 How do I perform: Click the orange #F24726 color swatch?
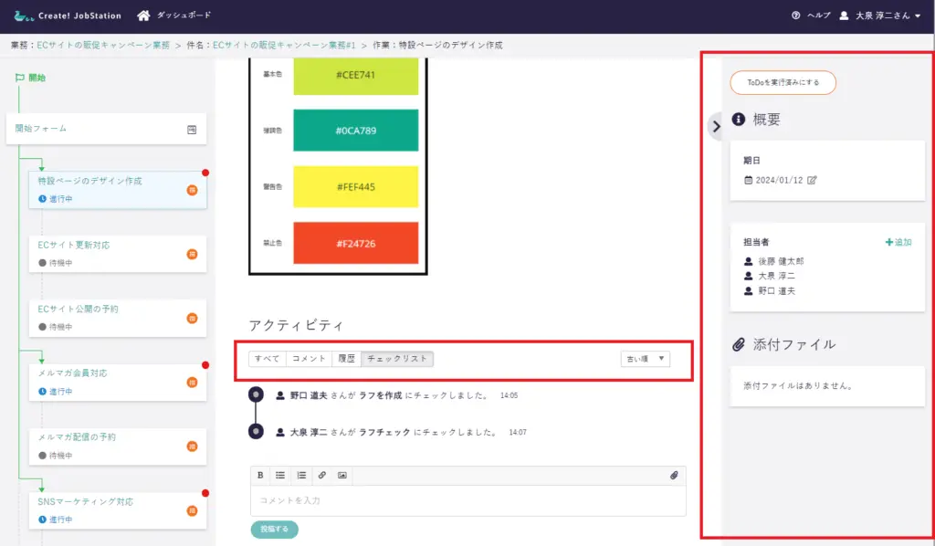355,244
